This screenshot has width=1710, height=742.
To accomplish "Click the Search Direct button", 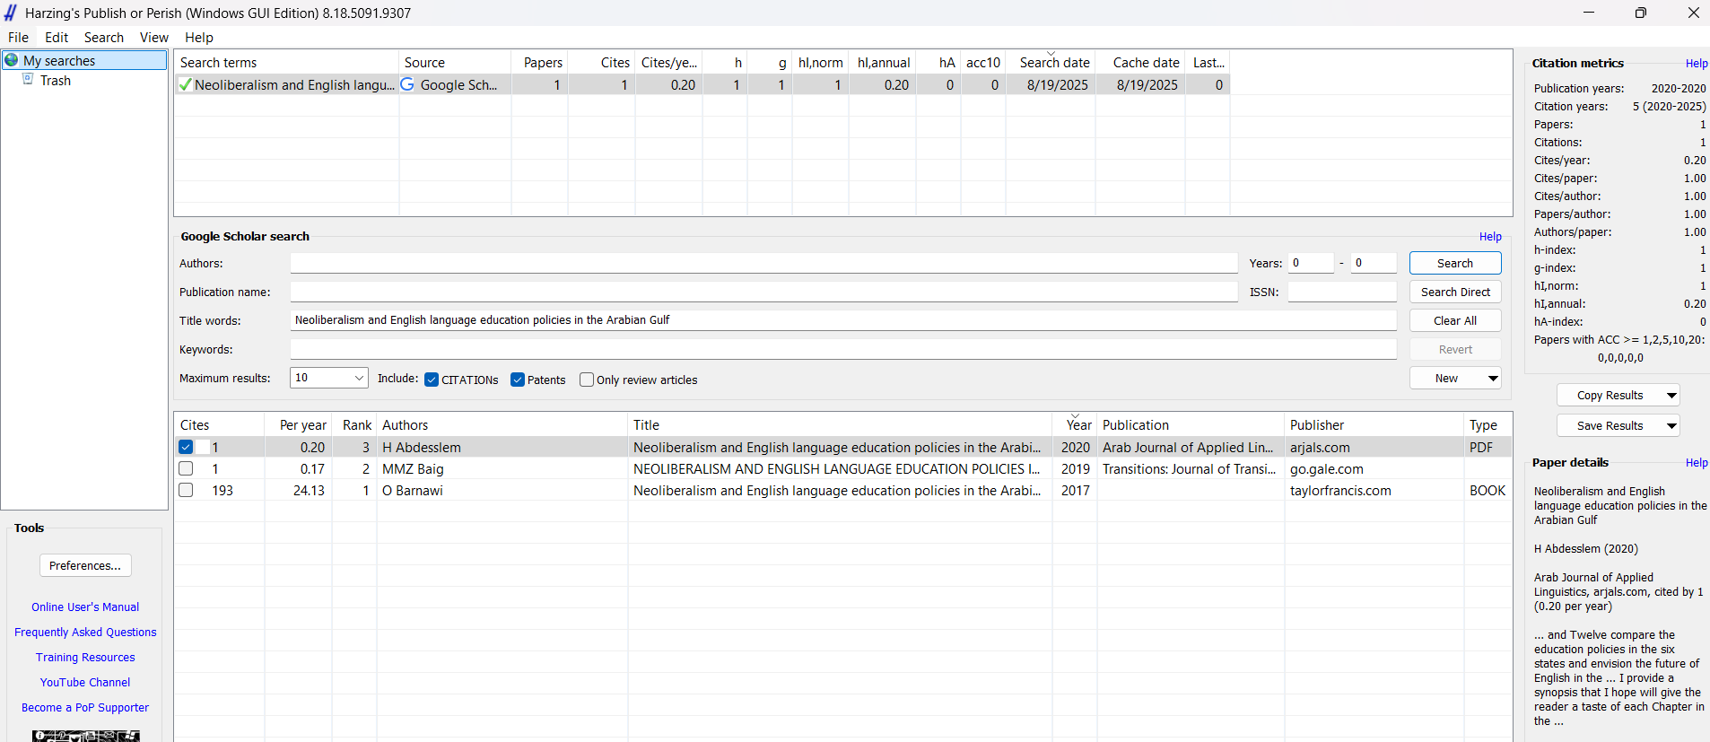I will tap(1455, 292).
